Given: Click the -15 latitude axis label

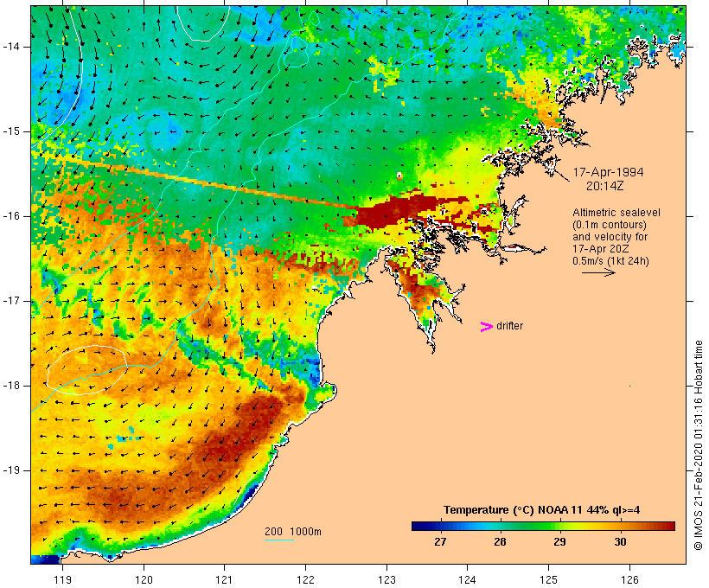Looking at the screenshot, I should (x=11, y=131).
